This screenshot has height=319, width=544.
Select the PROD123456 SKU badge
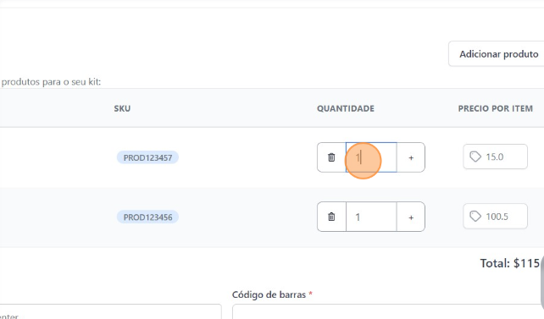(x=147, y=217)
